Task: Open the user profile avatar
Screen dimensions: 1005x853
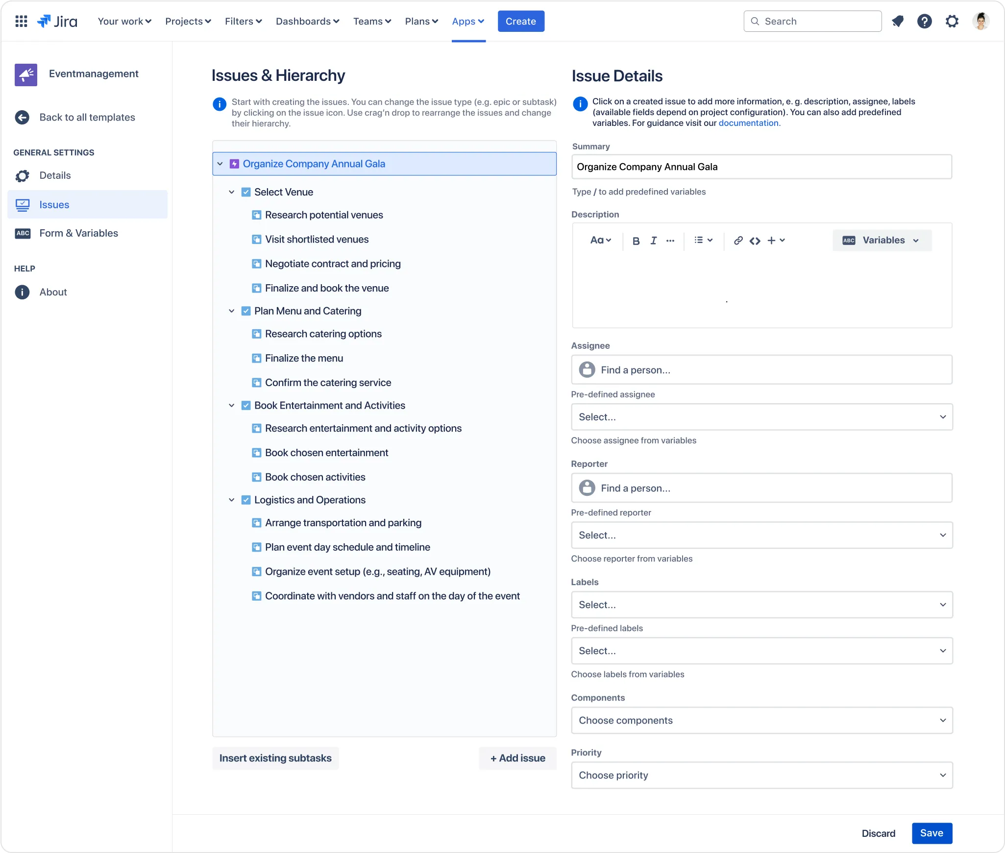Action: pos(980,21)
